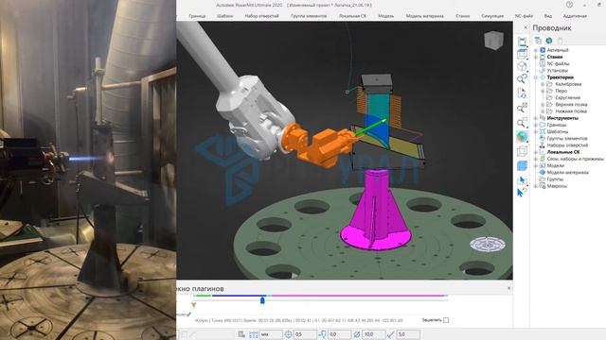Select NC-файлы in explorer tree

click(558, 63)
